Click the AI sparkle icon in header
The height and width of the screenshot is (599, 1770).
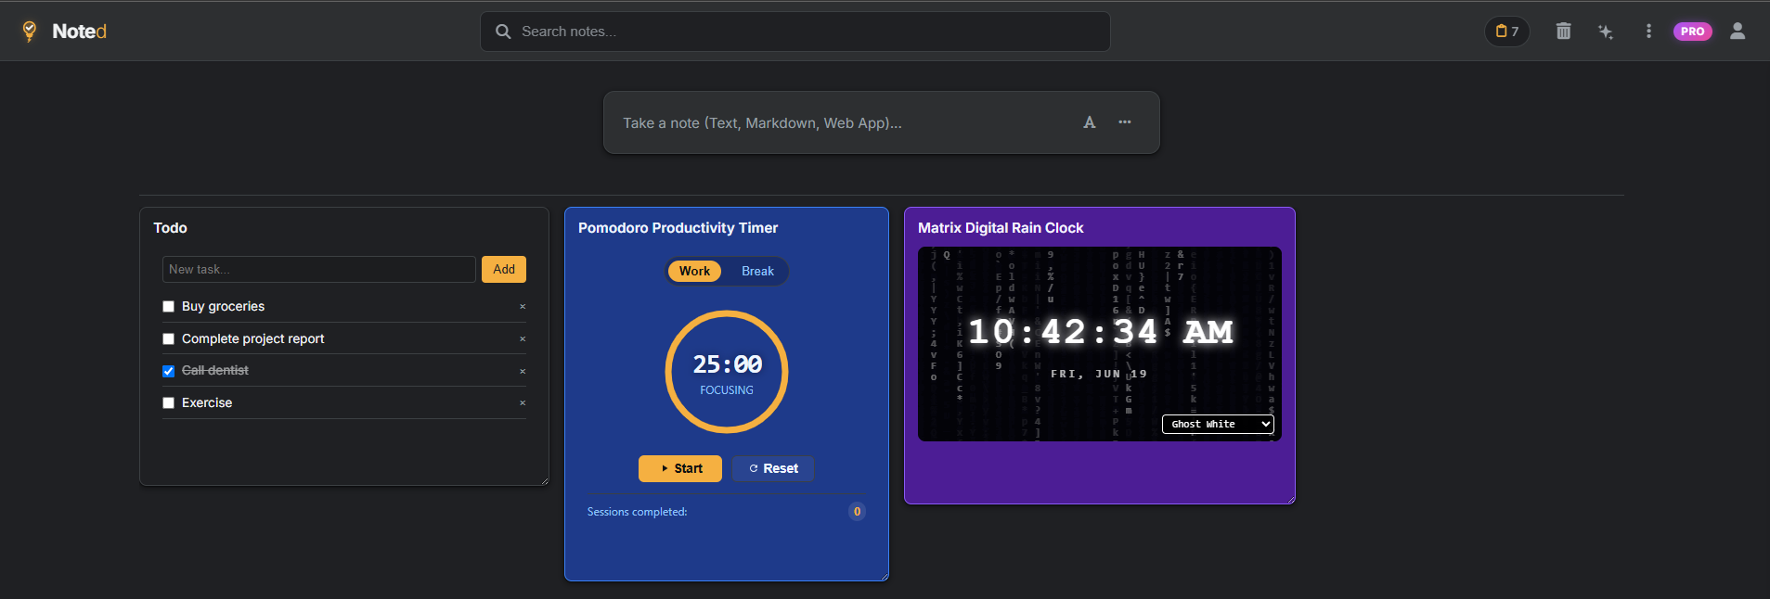point(1606,32)
